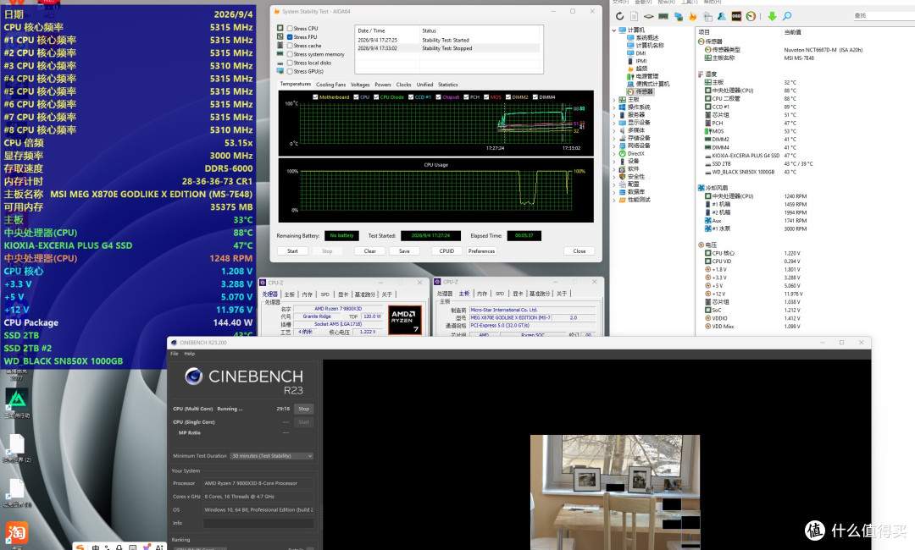Viewport: 915px width, 550px height.
Task: Click the Save button in stability test
Action: 404,251
